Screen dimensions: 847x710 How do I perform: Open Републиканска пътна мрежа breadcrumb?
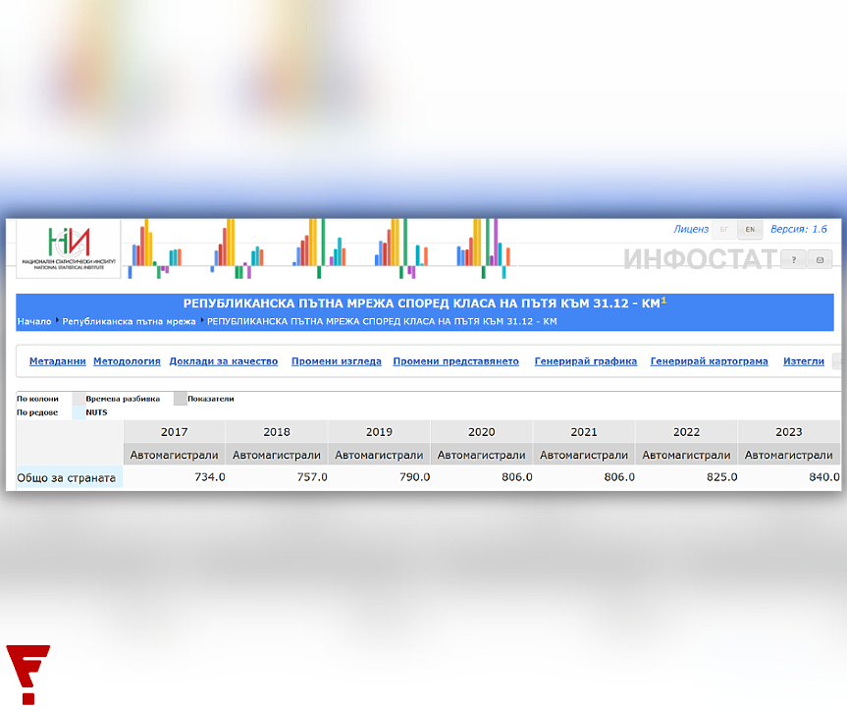pos(129,322)
